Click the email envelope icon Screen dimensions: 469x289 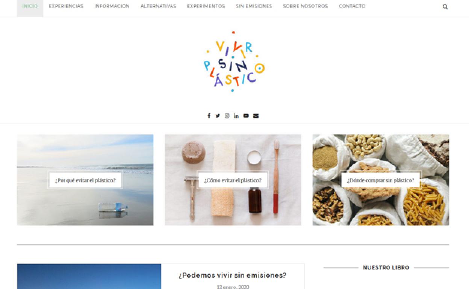pyautogui.click(x=256, y=116)
